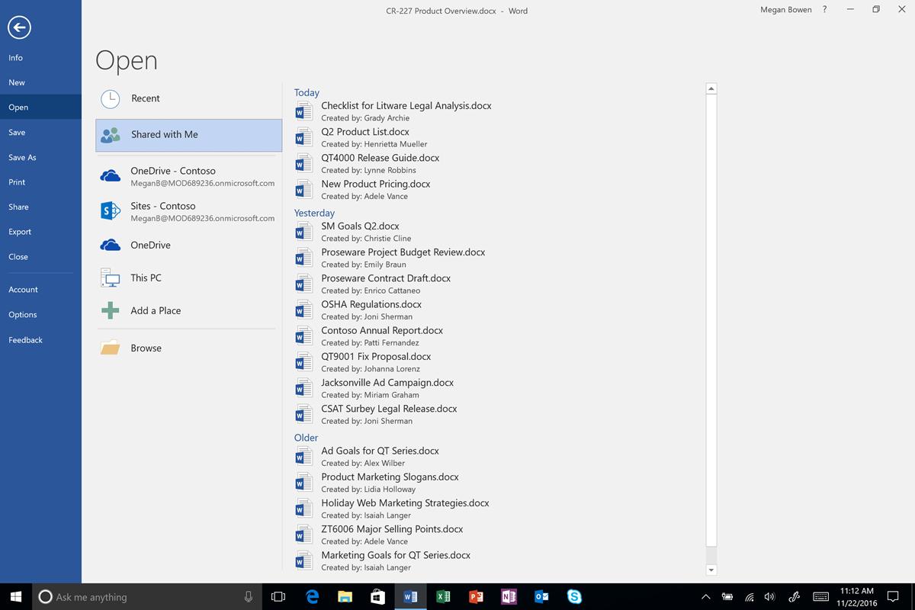This screenshot has width=915, height=610.
Task: Launch Microsoft Edge from the taskbar
Action: tap(312, 597)
